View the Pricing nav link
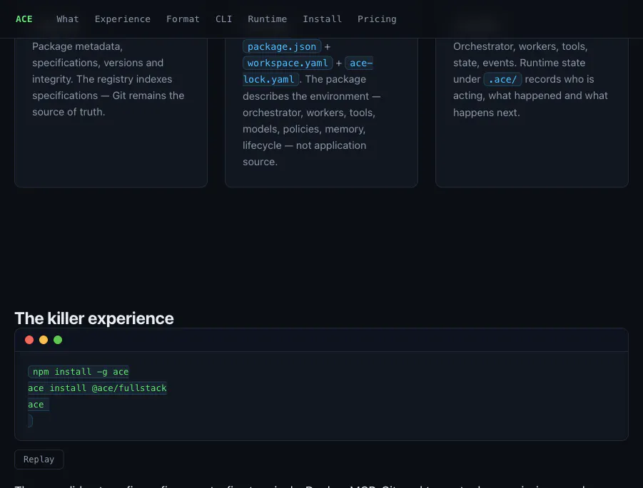This screenshot has width=643, height=488. [x=377, y=19]
